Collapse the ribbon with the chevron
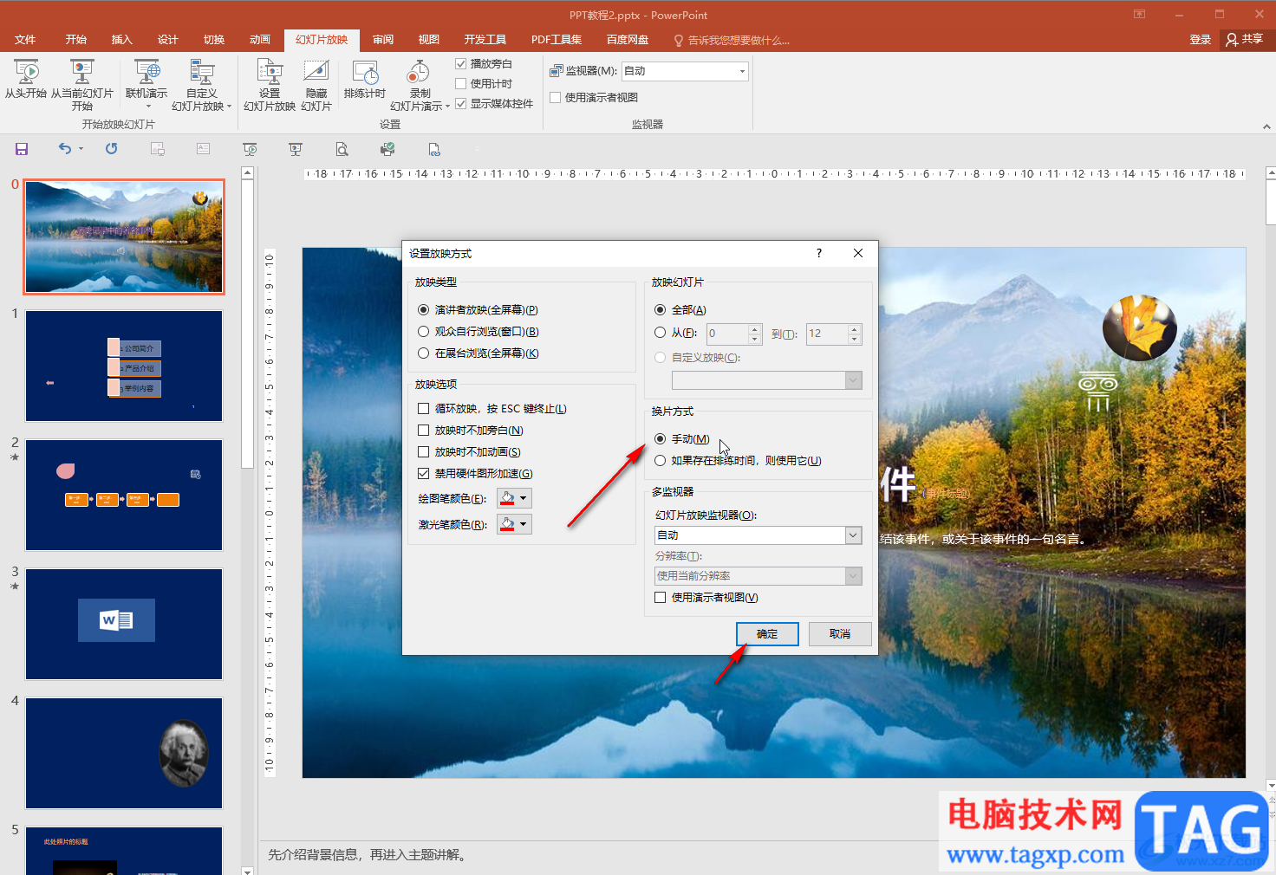The width and height of the screenshot is (1276, 875). pyautogui.click(x=1266, y=126)
